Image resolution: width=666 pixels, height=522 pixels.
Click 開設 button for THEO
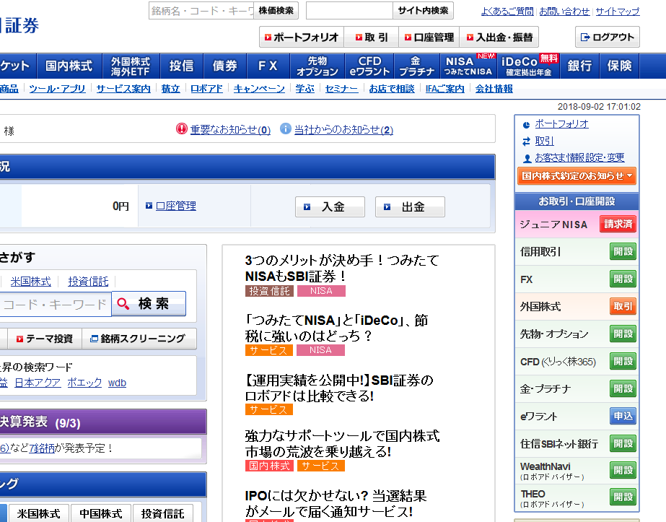(x=623, y=497)
